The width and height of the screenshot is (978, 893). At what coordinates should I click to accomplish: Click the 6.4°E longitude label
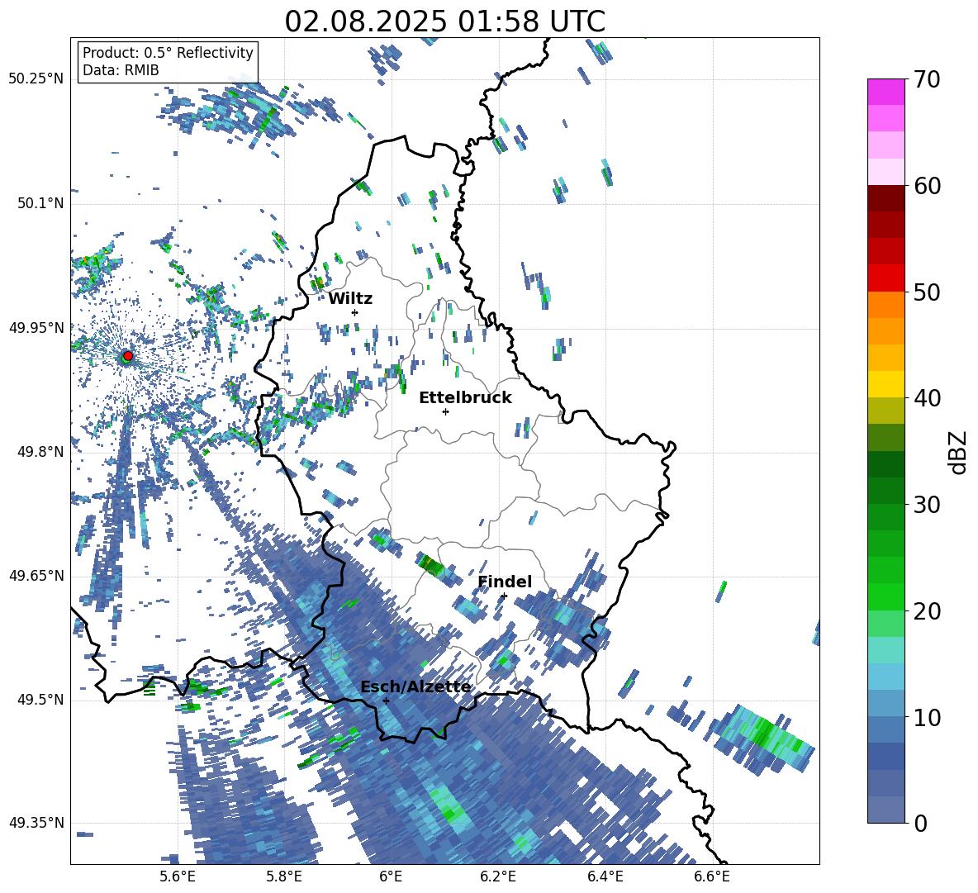pos(605,876)
